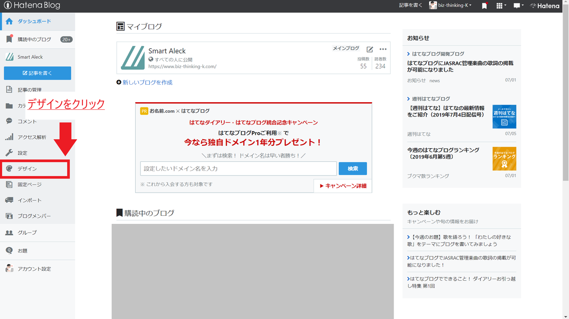The image size is (569, 319).
Task: Click the 固定ページ icon
Action: 9,184
